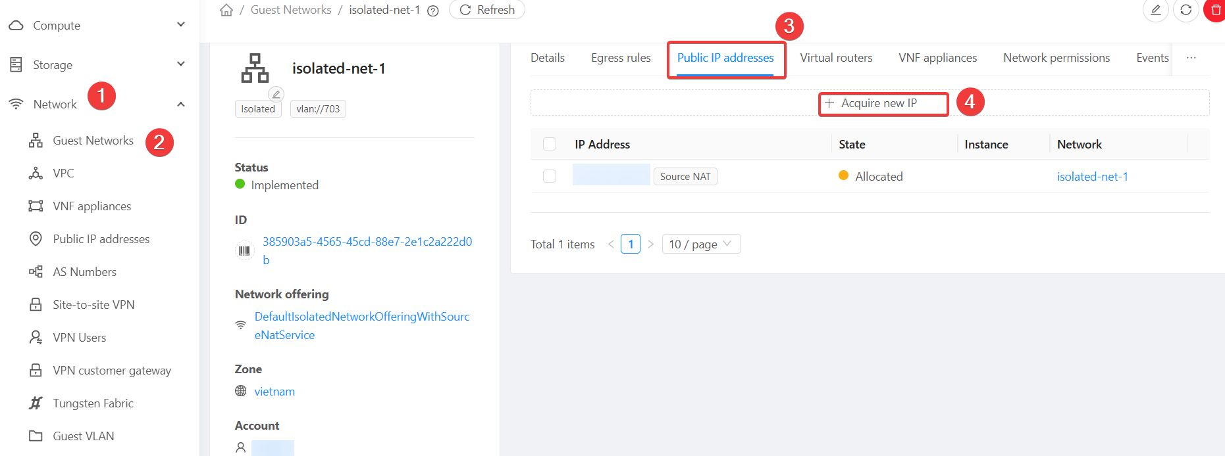
Task: Open the 10 / page size dropdown
Action: point(700,244)
